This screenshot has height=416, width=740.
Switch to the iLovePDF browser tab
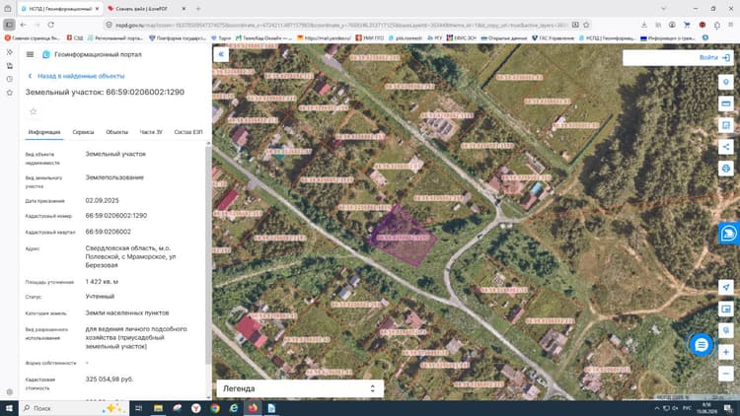click(146, 9)
